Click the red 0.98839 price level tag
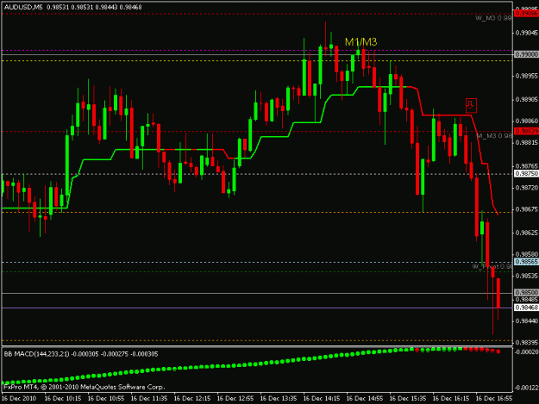 (526, 131)
